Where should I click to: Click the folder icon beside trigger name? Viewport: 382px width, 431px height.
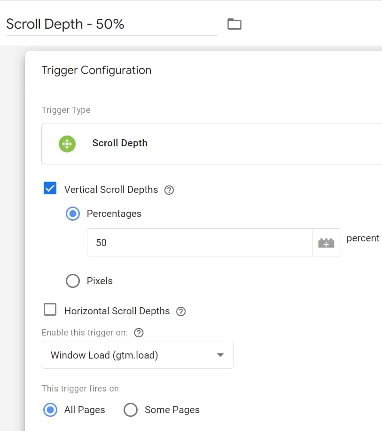coord(234,24)
